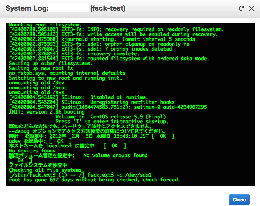Select the 'No devices found' line
Viewport: 260px width, 206px height.
pos(32,151)
